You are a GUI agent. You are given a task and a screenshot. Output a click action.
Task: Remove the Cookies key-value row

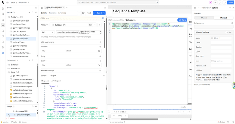coord(99,65)
